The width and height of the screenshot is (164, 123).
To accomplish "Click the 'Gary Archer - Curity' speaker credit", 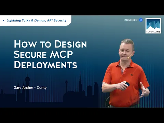I will (x=30, y=87).
